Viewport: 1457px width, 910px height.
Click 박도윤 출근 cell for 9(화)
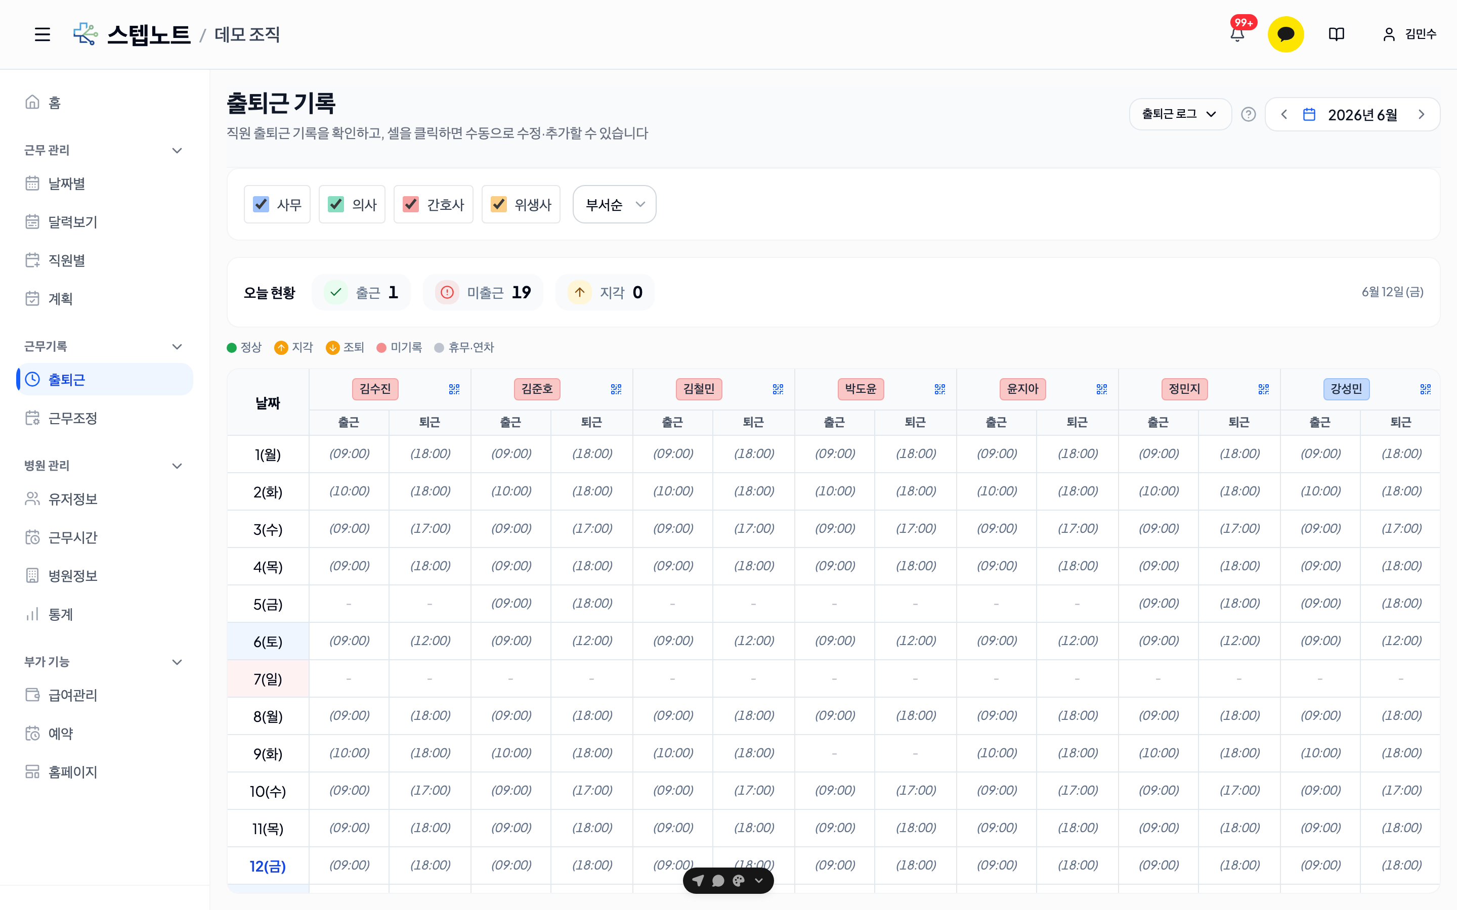coord(834,753)
